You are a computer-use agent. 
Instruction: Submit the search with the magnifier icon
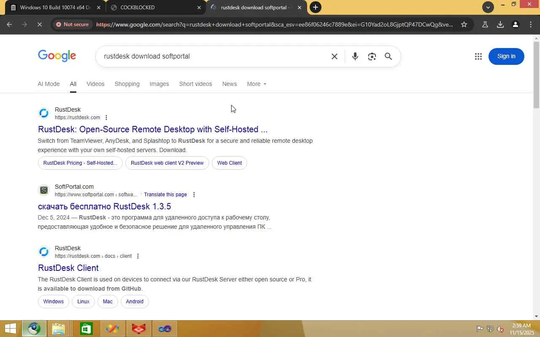click(389, 56)
